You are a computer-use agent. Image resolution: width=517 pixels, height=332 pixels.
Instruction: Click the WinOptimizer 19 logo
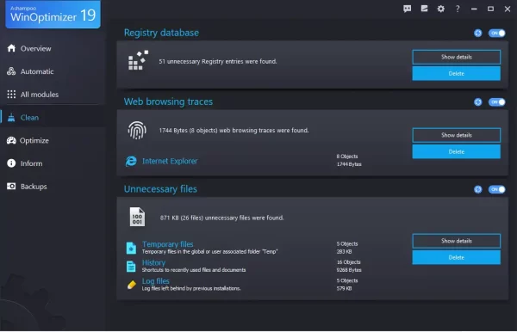[53, 15]
